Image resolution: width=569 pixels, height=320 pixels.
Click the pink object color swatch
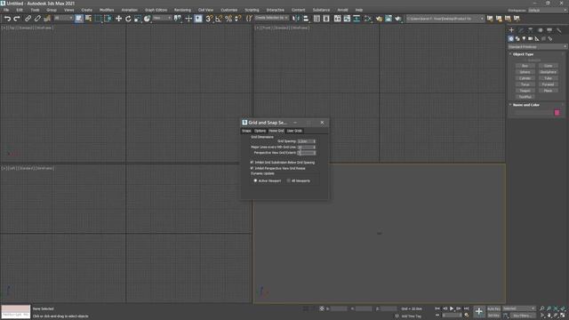point(557,113)
